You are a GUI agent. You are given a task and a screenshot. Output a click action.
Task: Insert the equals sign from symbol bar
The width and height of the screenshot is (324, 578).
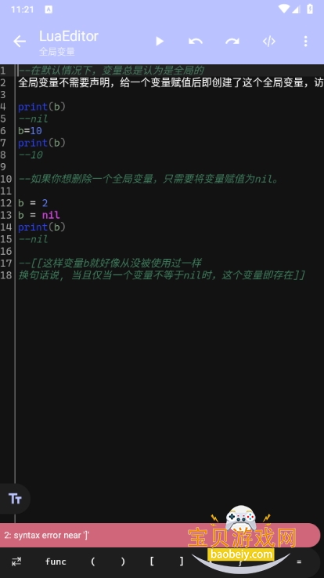pyautogui.click(x=299, y=562)
